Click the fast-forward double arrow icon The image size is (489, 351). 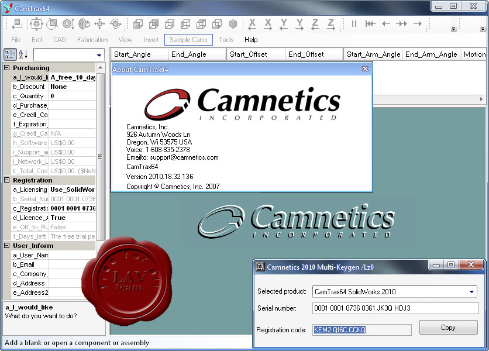pyautogui.click(x=402, y=24)
